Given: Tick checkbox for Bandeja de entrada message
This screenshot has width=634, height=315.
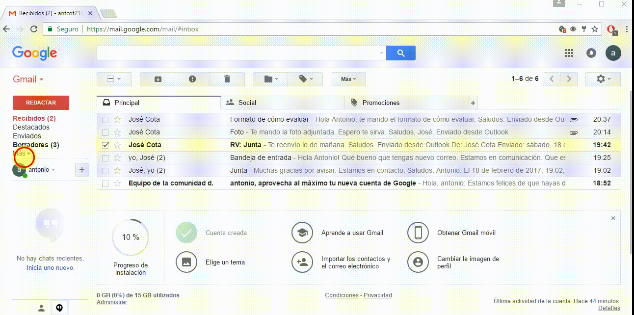Looking at the screenshot, I should (105, 157).
